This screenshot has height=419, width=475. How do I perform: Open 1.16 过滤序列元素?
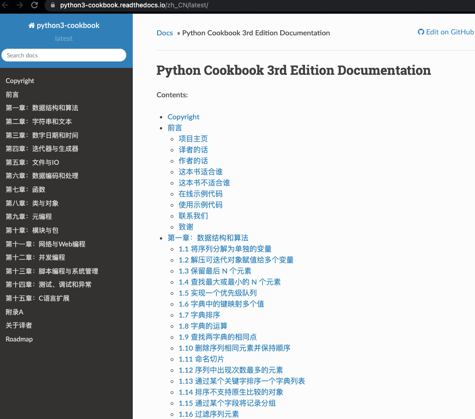(x=209, y=414)
